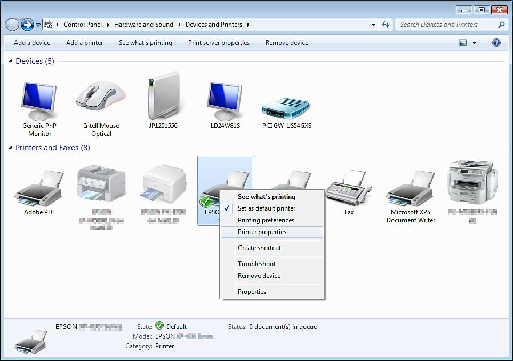Click the 'Default' state text in details pane
Viewport: 513px width, 361px height.
pos(177,327)
